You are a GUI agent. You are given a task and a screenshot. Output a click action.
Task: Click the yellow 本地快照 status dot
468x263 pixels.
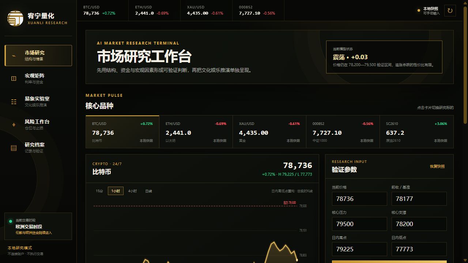419,11
